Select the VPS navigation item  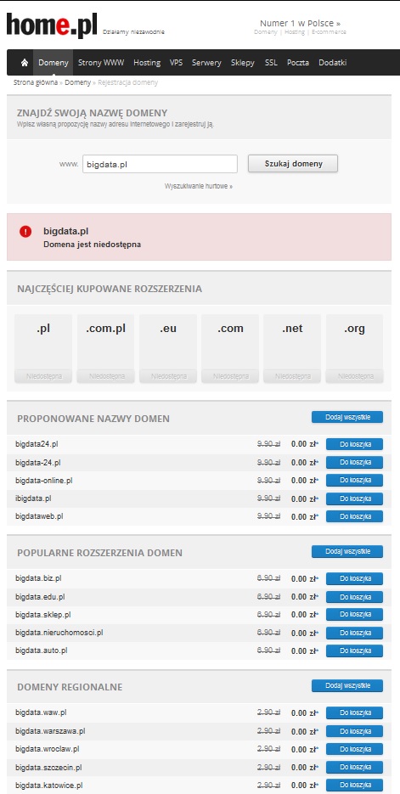click(x=176, y=63)
